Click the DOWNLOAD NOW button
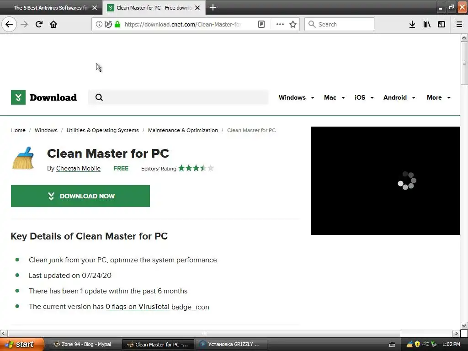468x351 pixels. coord(80,196)
